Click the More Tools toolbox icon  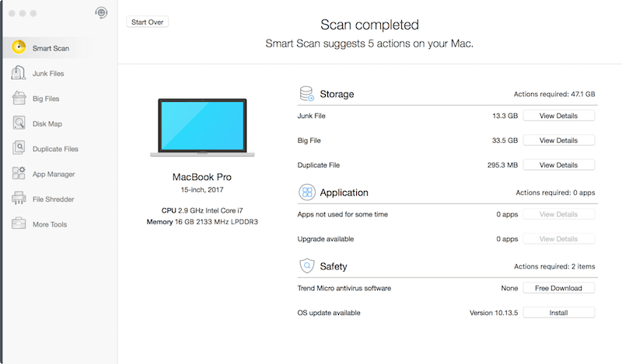(19, 224)
